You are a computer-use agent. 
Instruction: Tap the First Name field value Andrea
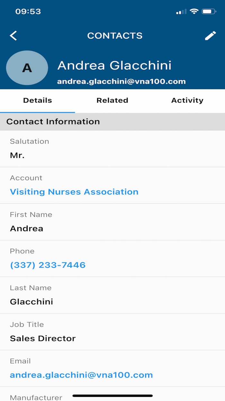(27, 229)
